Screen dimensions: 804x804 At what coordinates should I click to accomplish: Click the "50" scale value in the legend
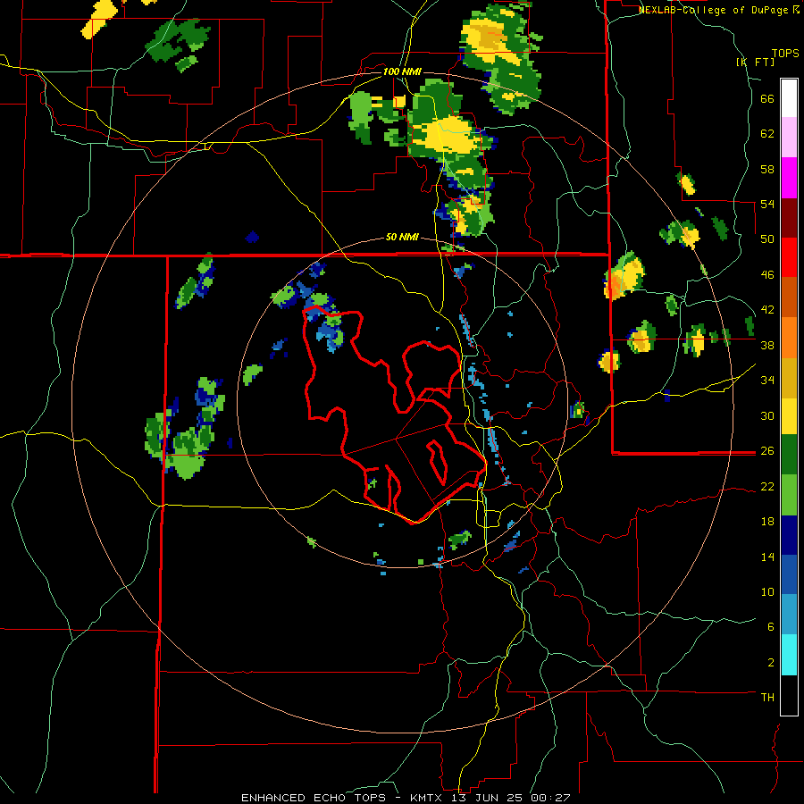tap(767, 239)
